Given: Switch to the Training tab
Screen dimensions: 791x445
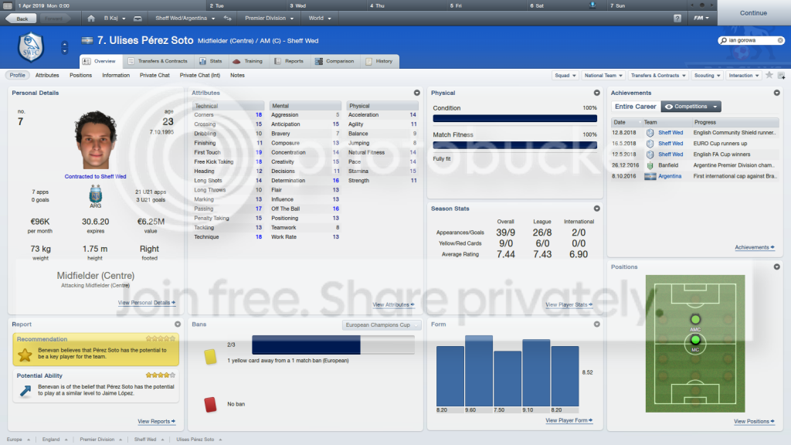Looking at the screenshot, I should click(x=248, y=61).
